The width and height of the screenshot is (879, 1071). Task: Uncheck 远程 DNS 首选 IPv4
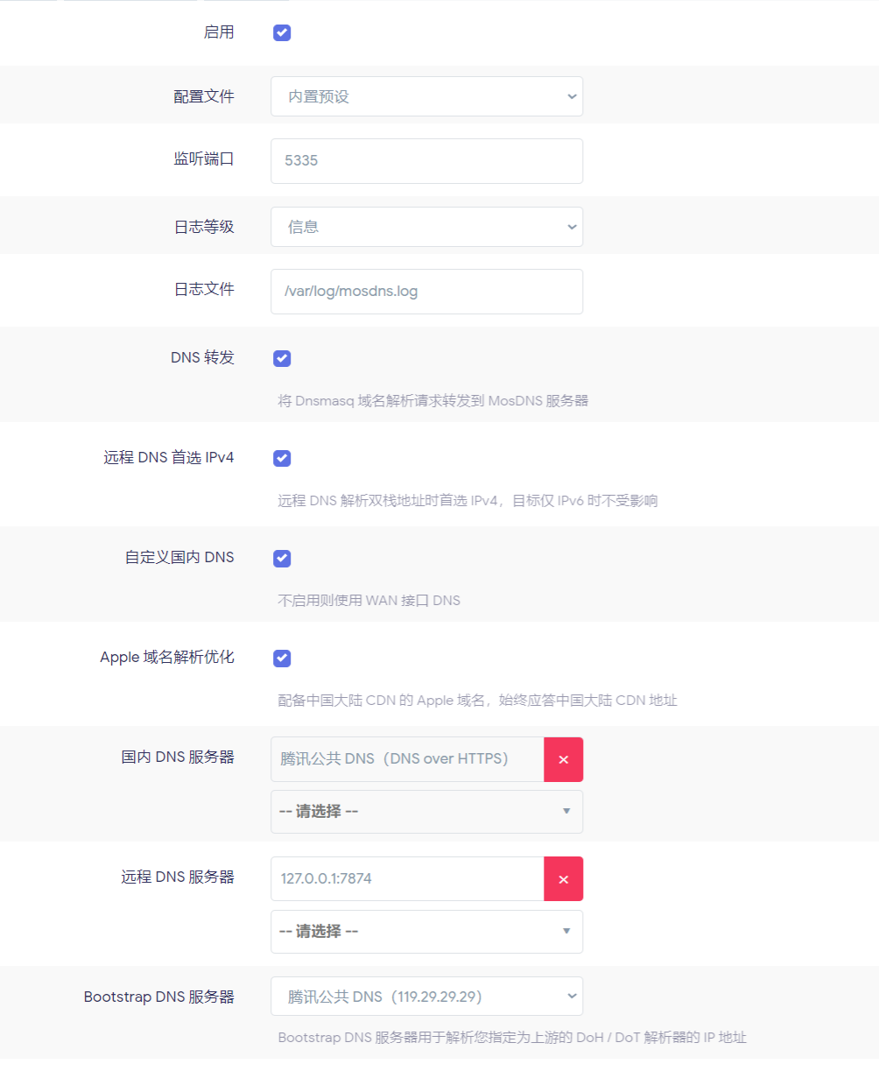tap(282, 458)
